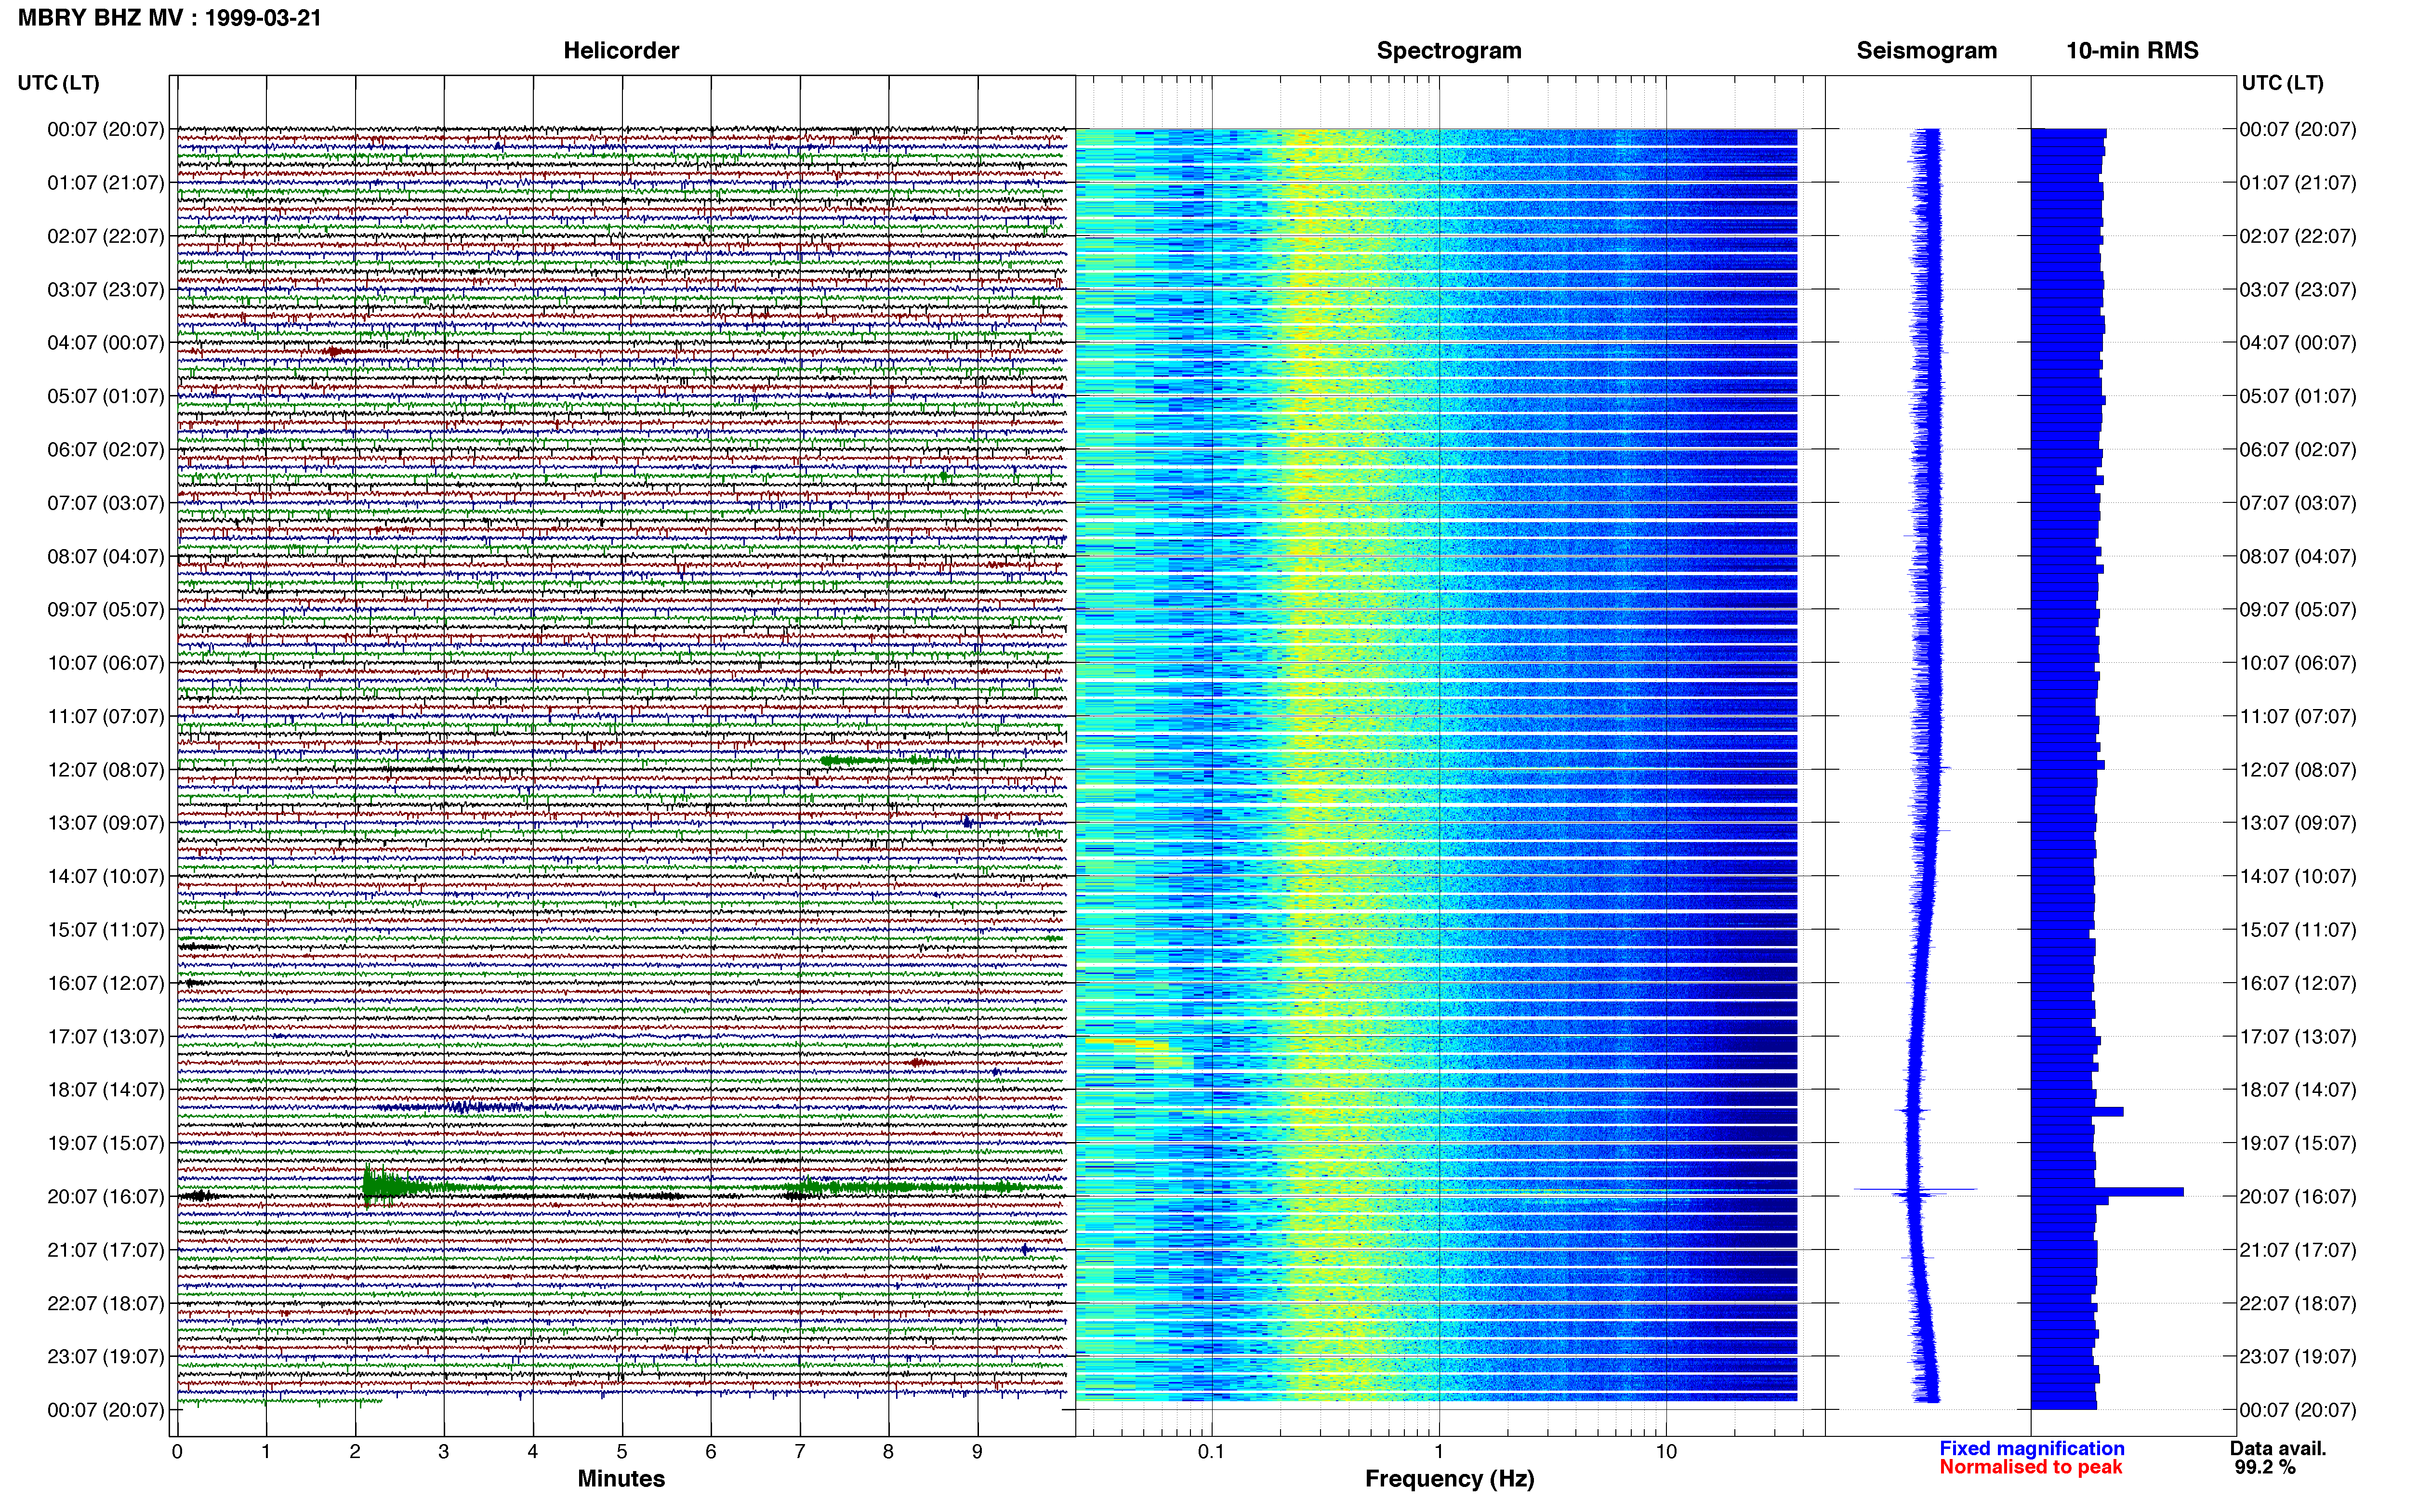2418x1512 pixels.
Task: Click '16:07 (12:07)' on the left time axis
Action: pyautogui.click(x=105, y=983)
